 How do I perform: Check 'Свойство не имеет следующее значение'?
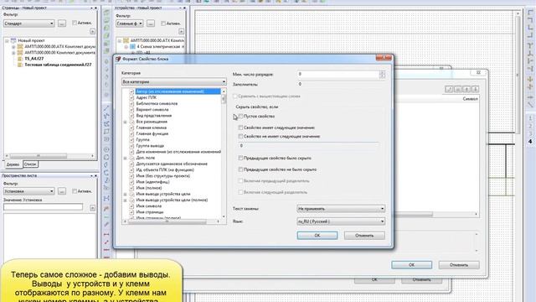(240, 136)
